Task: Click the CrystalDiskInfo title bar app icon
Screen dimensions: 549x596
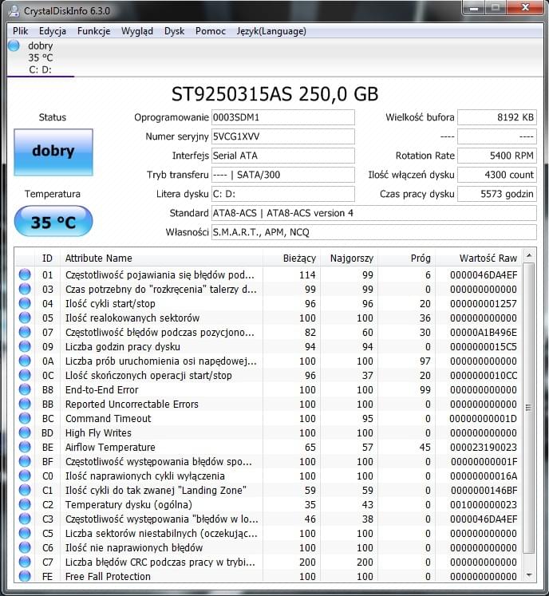Action: pyautogui.click(x=14, y=10)
